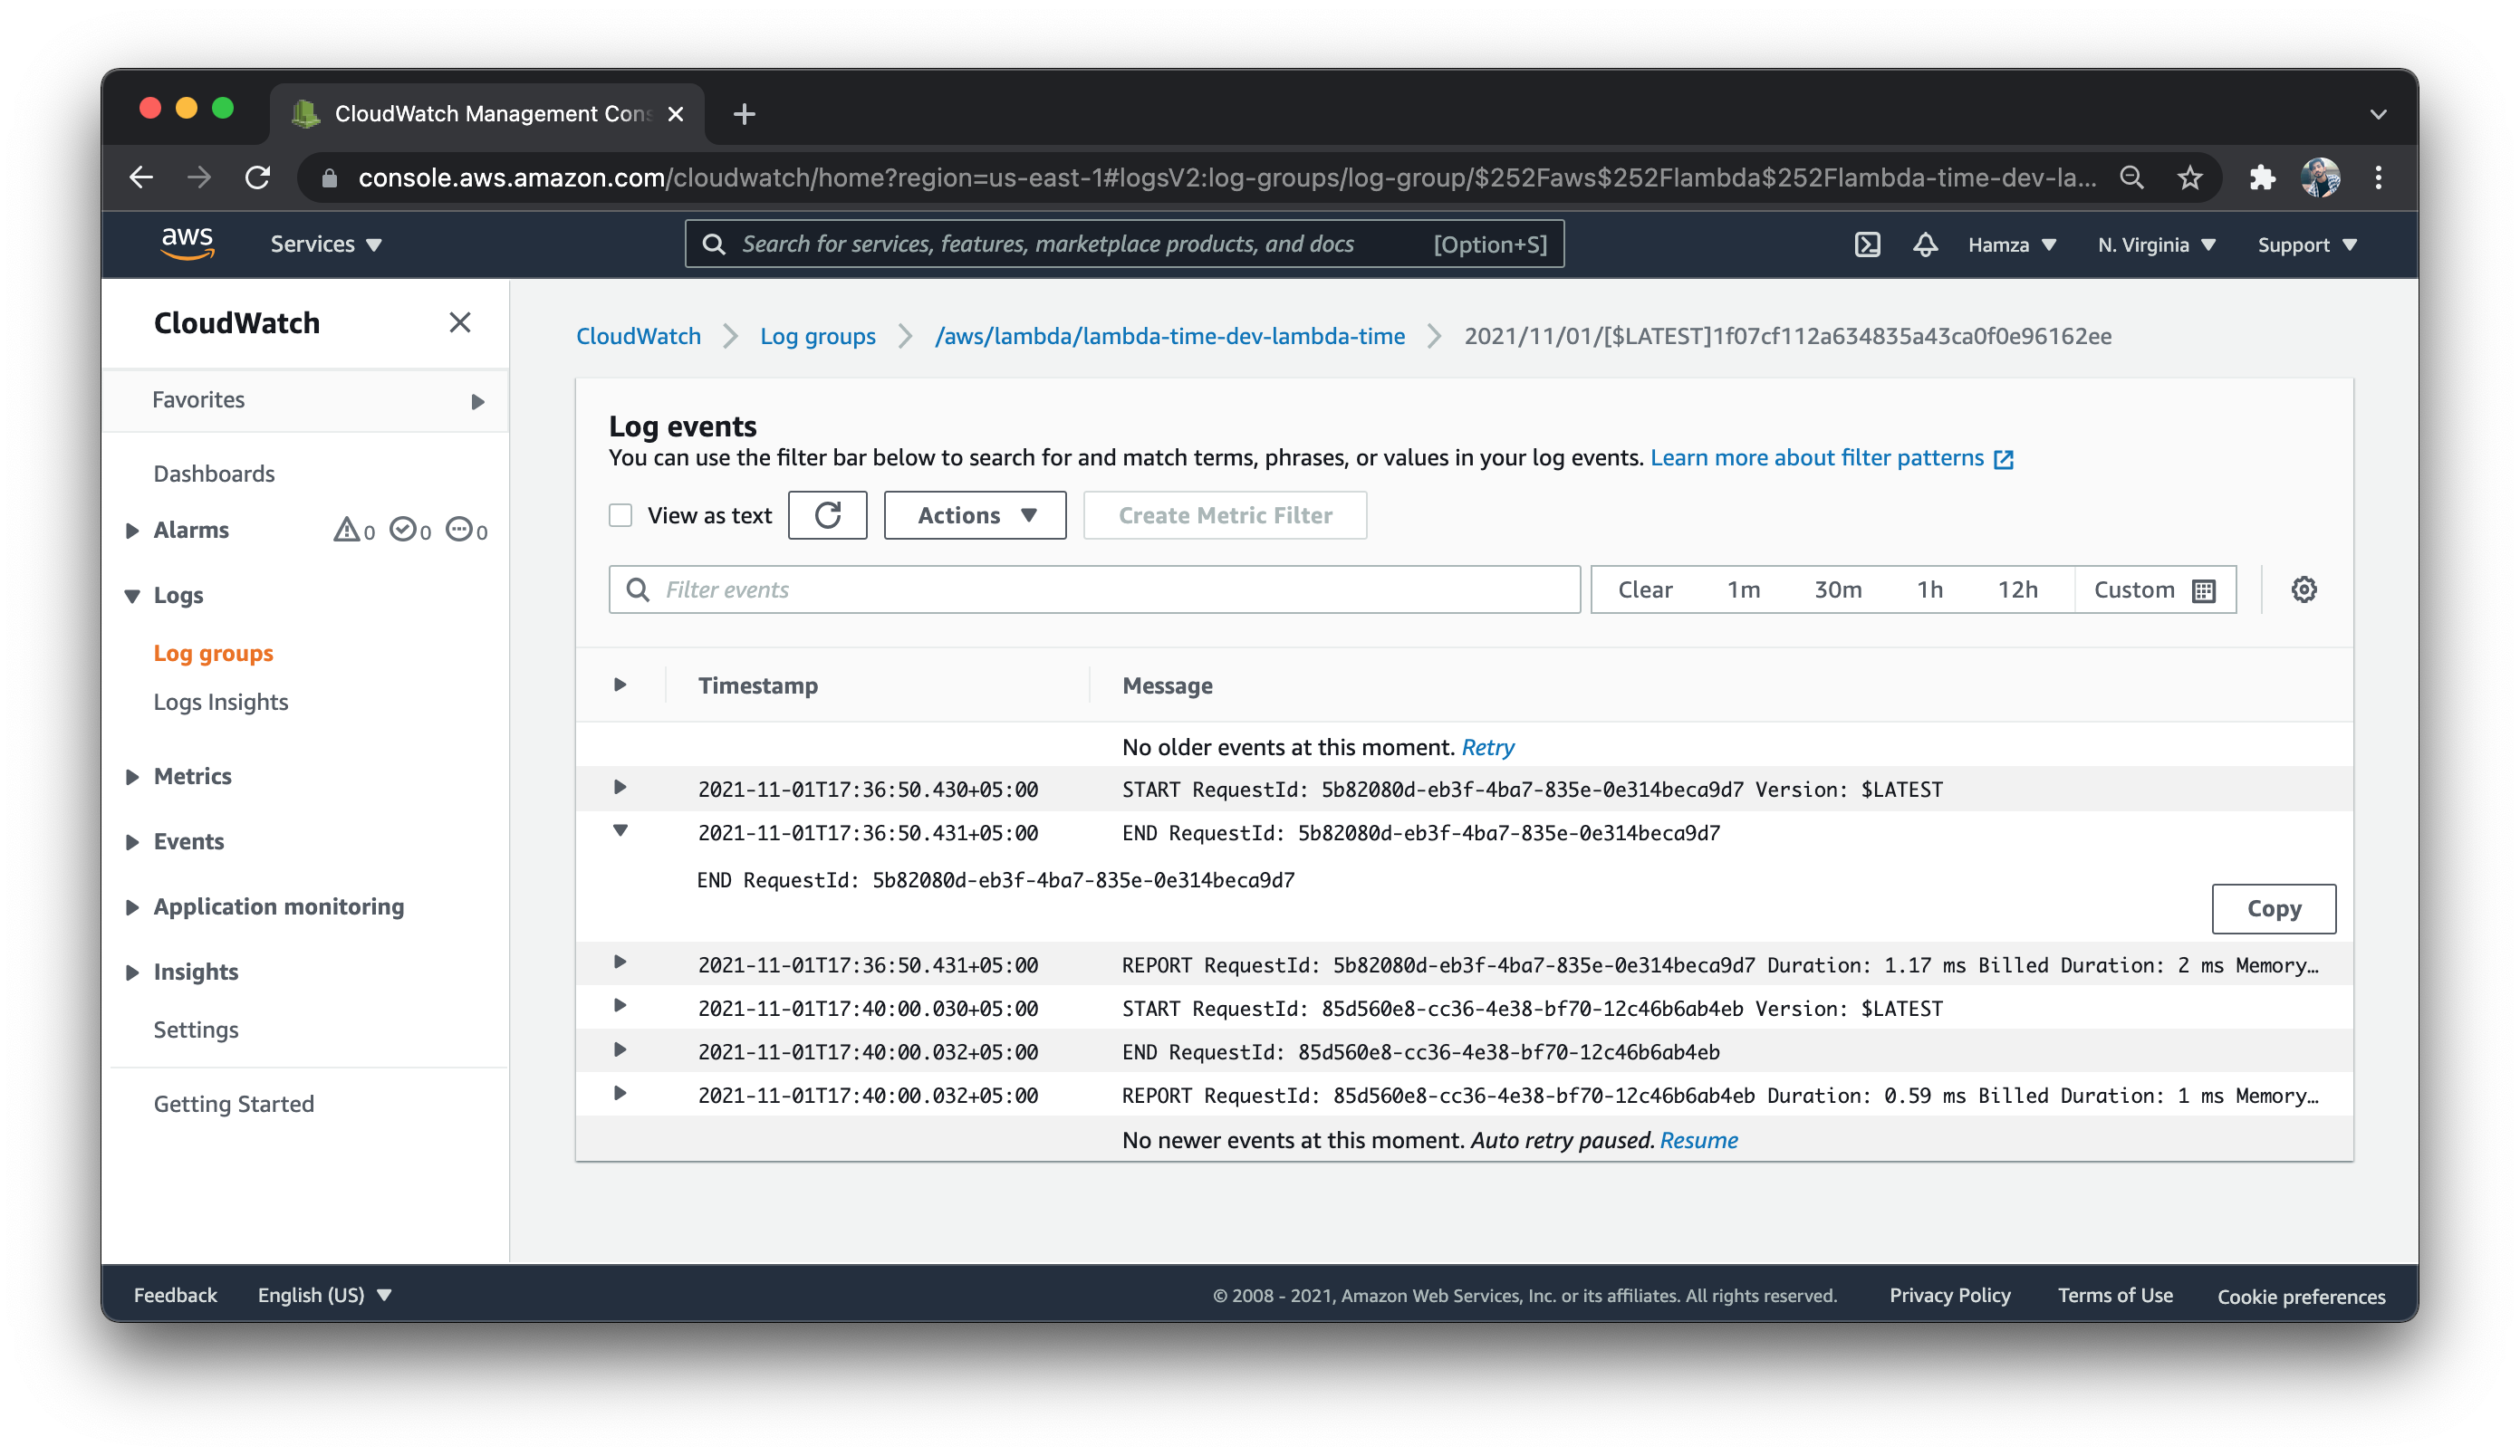Open the Hamza account dropdown
This screenshot has height=1456, width=2520.
click(x=2011, y=244)
